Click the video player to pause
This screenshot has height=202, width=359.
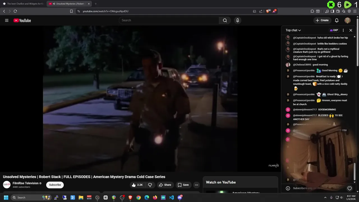140,98
